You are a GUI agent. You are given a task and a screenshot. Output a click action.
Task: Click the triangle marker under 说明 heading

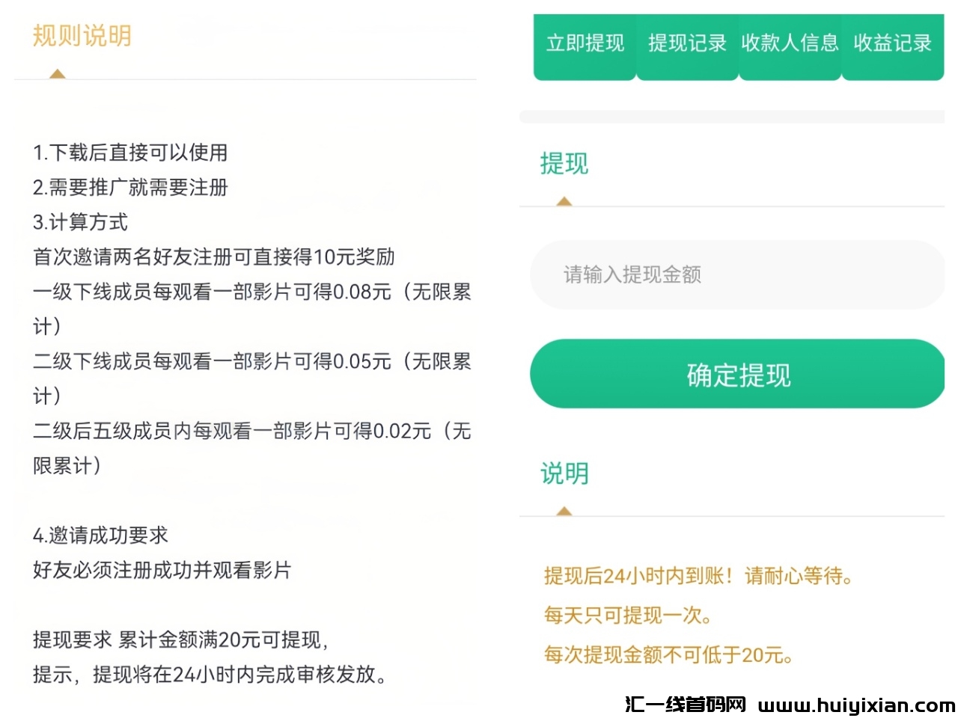[x=564, y=511]
